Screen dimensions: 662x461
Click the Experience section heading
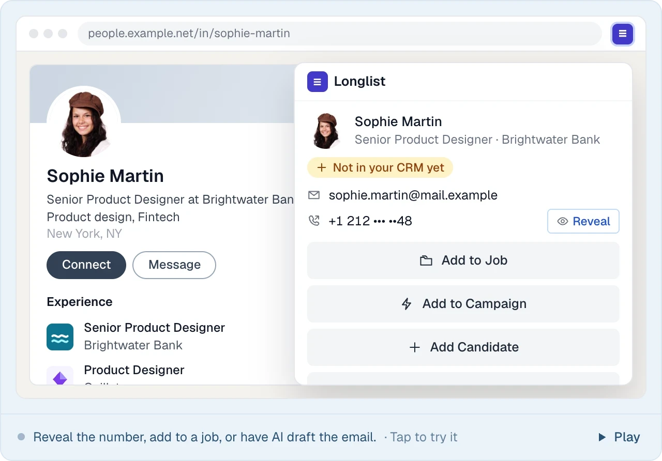(x=80, y=302)
